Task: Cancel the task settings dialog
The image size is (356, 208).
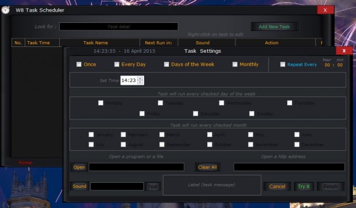Action: pos(277,186)
